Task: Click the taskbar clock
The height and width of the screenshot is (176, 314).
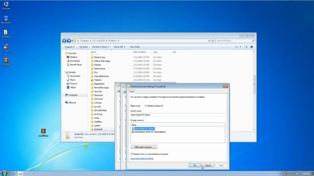Action: pos(306,174)
